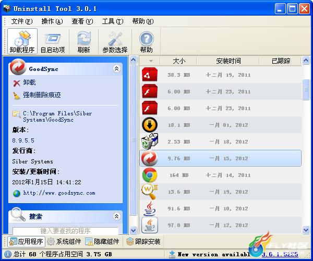Screen dimensions: 313x261
Task: Click the Uninstall Tool title bar app icon
Action: coord(7,8)
